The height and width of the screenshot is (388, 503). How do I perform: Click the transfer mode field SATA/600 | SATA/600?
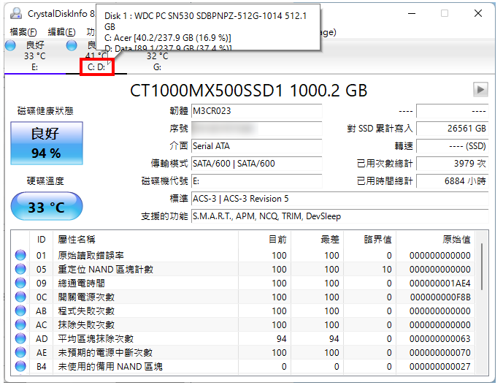pos(257,164)
